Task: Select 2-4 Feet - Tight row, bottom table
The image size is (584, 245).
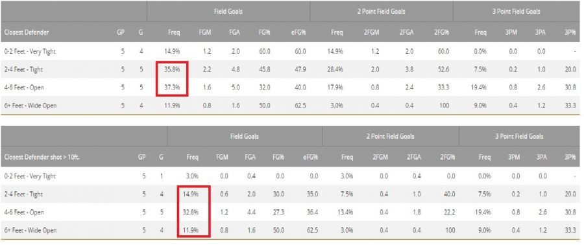Action: tap(290, 194)
